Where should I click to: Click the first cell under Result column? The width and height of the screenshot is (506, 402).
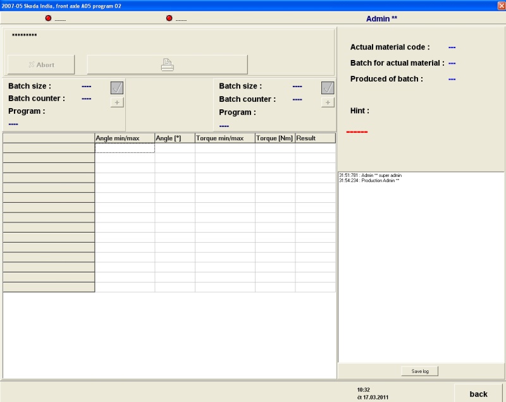click(x=315, y=148)
